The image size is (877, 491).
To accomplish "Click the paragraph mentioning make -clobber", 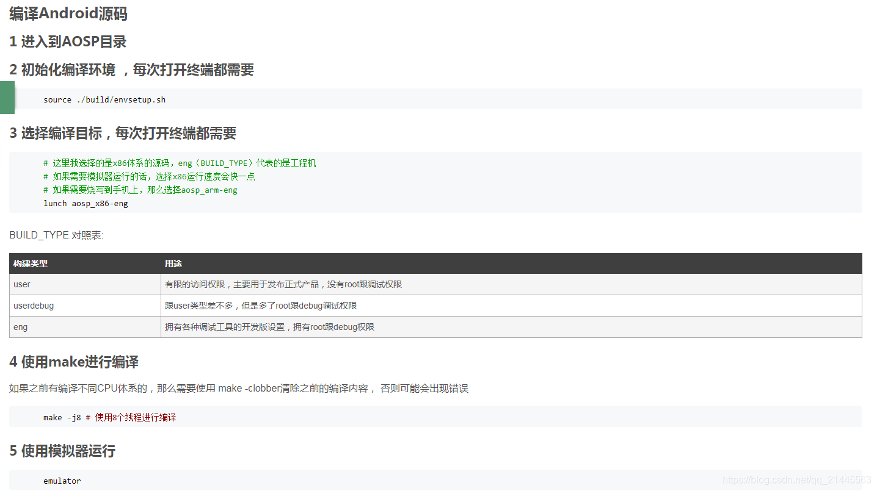I will (x=239, y=389).
